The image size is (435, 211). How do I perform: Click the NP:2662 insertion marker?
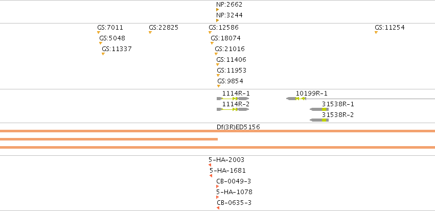(218, 10)
